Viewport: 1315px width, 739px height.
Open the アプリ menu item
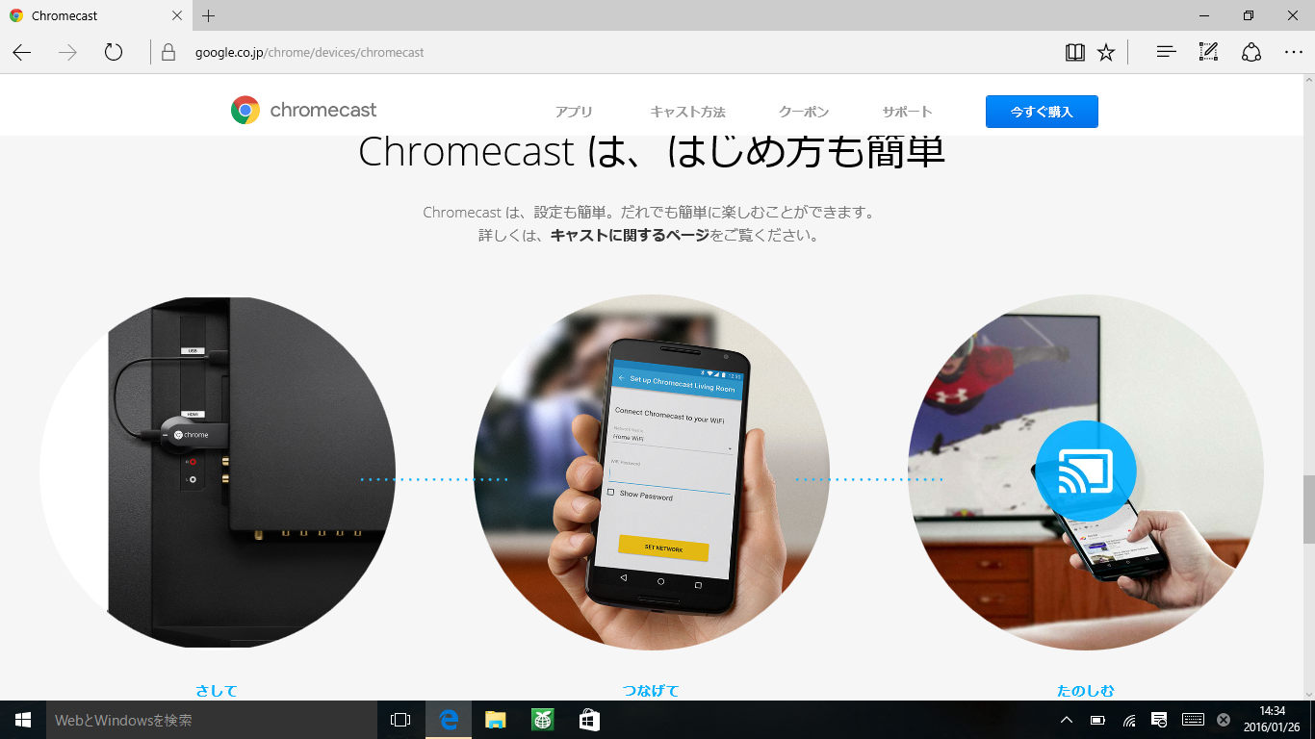click(574, 112)
